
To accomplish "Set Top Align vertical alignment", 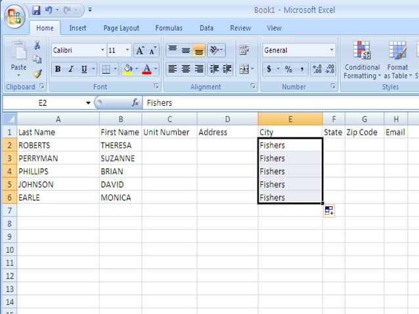I will coord(173,50).
